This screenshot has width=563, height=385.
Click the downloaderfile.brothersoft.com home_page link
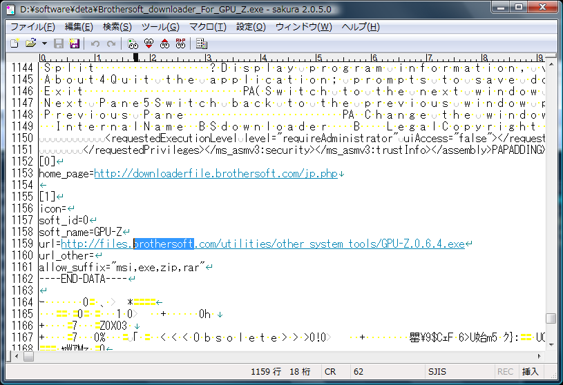[x=216, y=173]
